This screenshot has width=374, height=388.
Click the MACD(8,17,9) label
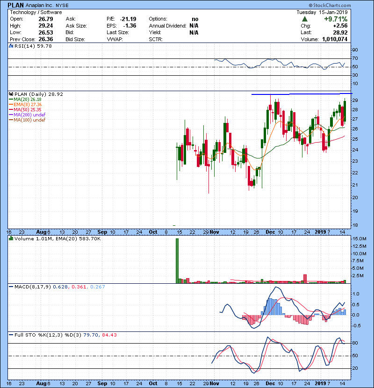coord(33,287)
